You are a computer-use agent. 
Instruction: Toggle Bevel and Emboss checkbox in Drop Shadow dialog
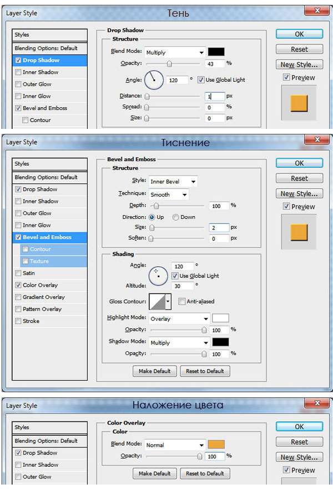[18, 108]
